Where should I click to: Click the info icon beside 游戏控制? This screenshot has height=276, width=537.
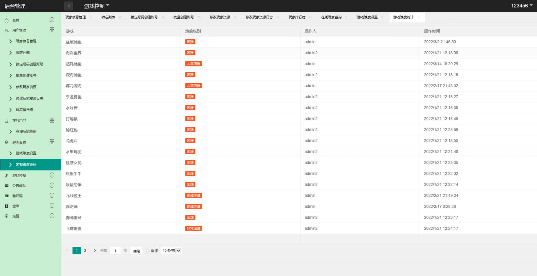52,175
